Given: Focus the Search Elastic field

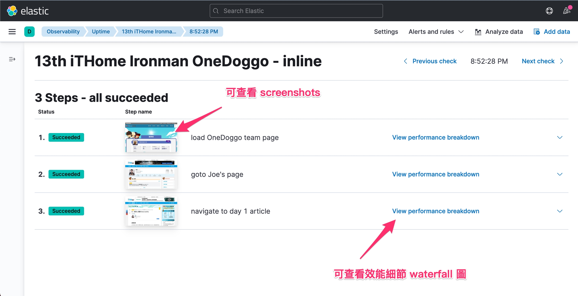Looking at the screenshot, I should tap(296, 11).
